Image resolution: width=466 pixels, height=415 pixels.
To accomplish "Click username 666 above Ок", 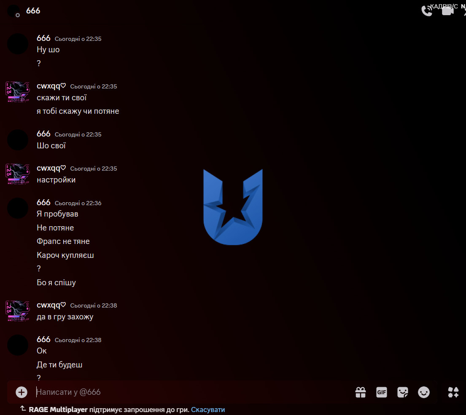I will 43,339.
